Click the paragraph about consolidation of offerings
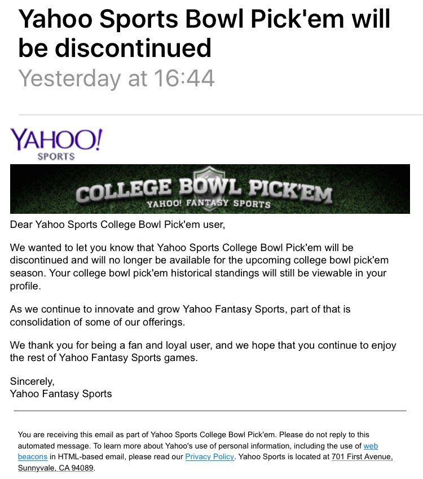 (x=180, y=315)
